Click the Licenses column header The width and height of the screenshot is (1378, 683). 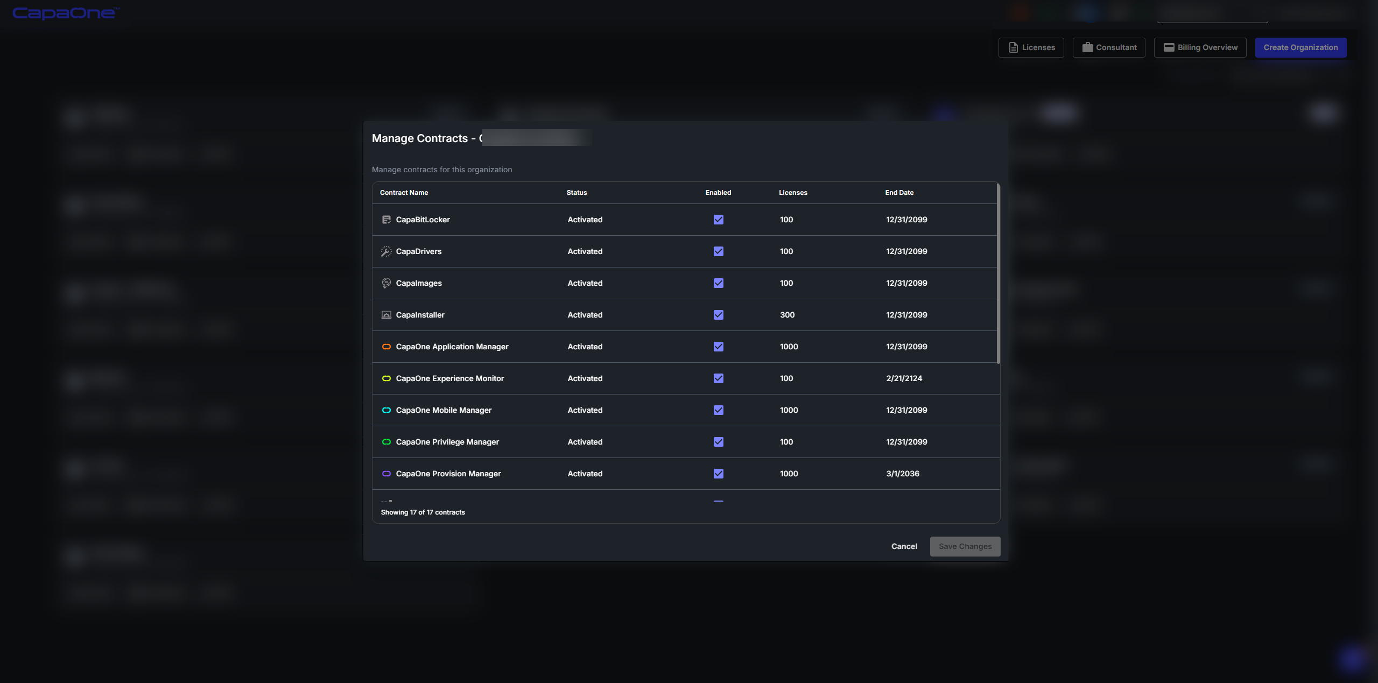pos(793,193)
